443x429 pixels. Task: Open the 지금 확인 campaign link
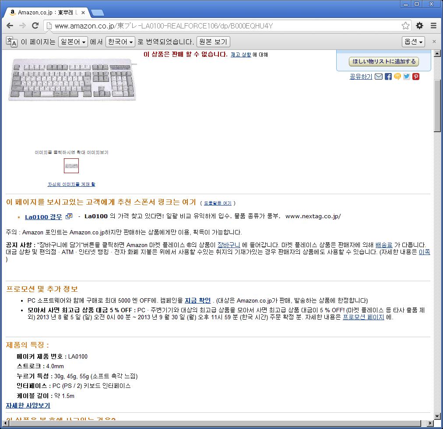point(198,300)
